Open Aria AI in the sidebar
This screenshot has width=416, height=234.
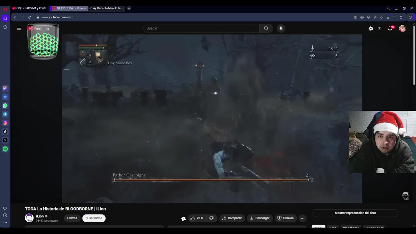(x=5, y=88)
